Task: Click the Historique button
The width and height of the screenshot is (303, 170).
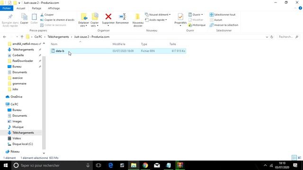Action: [197, 25]
